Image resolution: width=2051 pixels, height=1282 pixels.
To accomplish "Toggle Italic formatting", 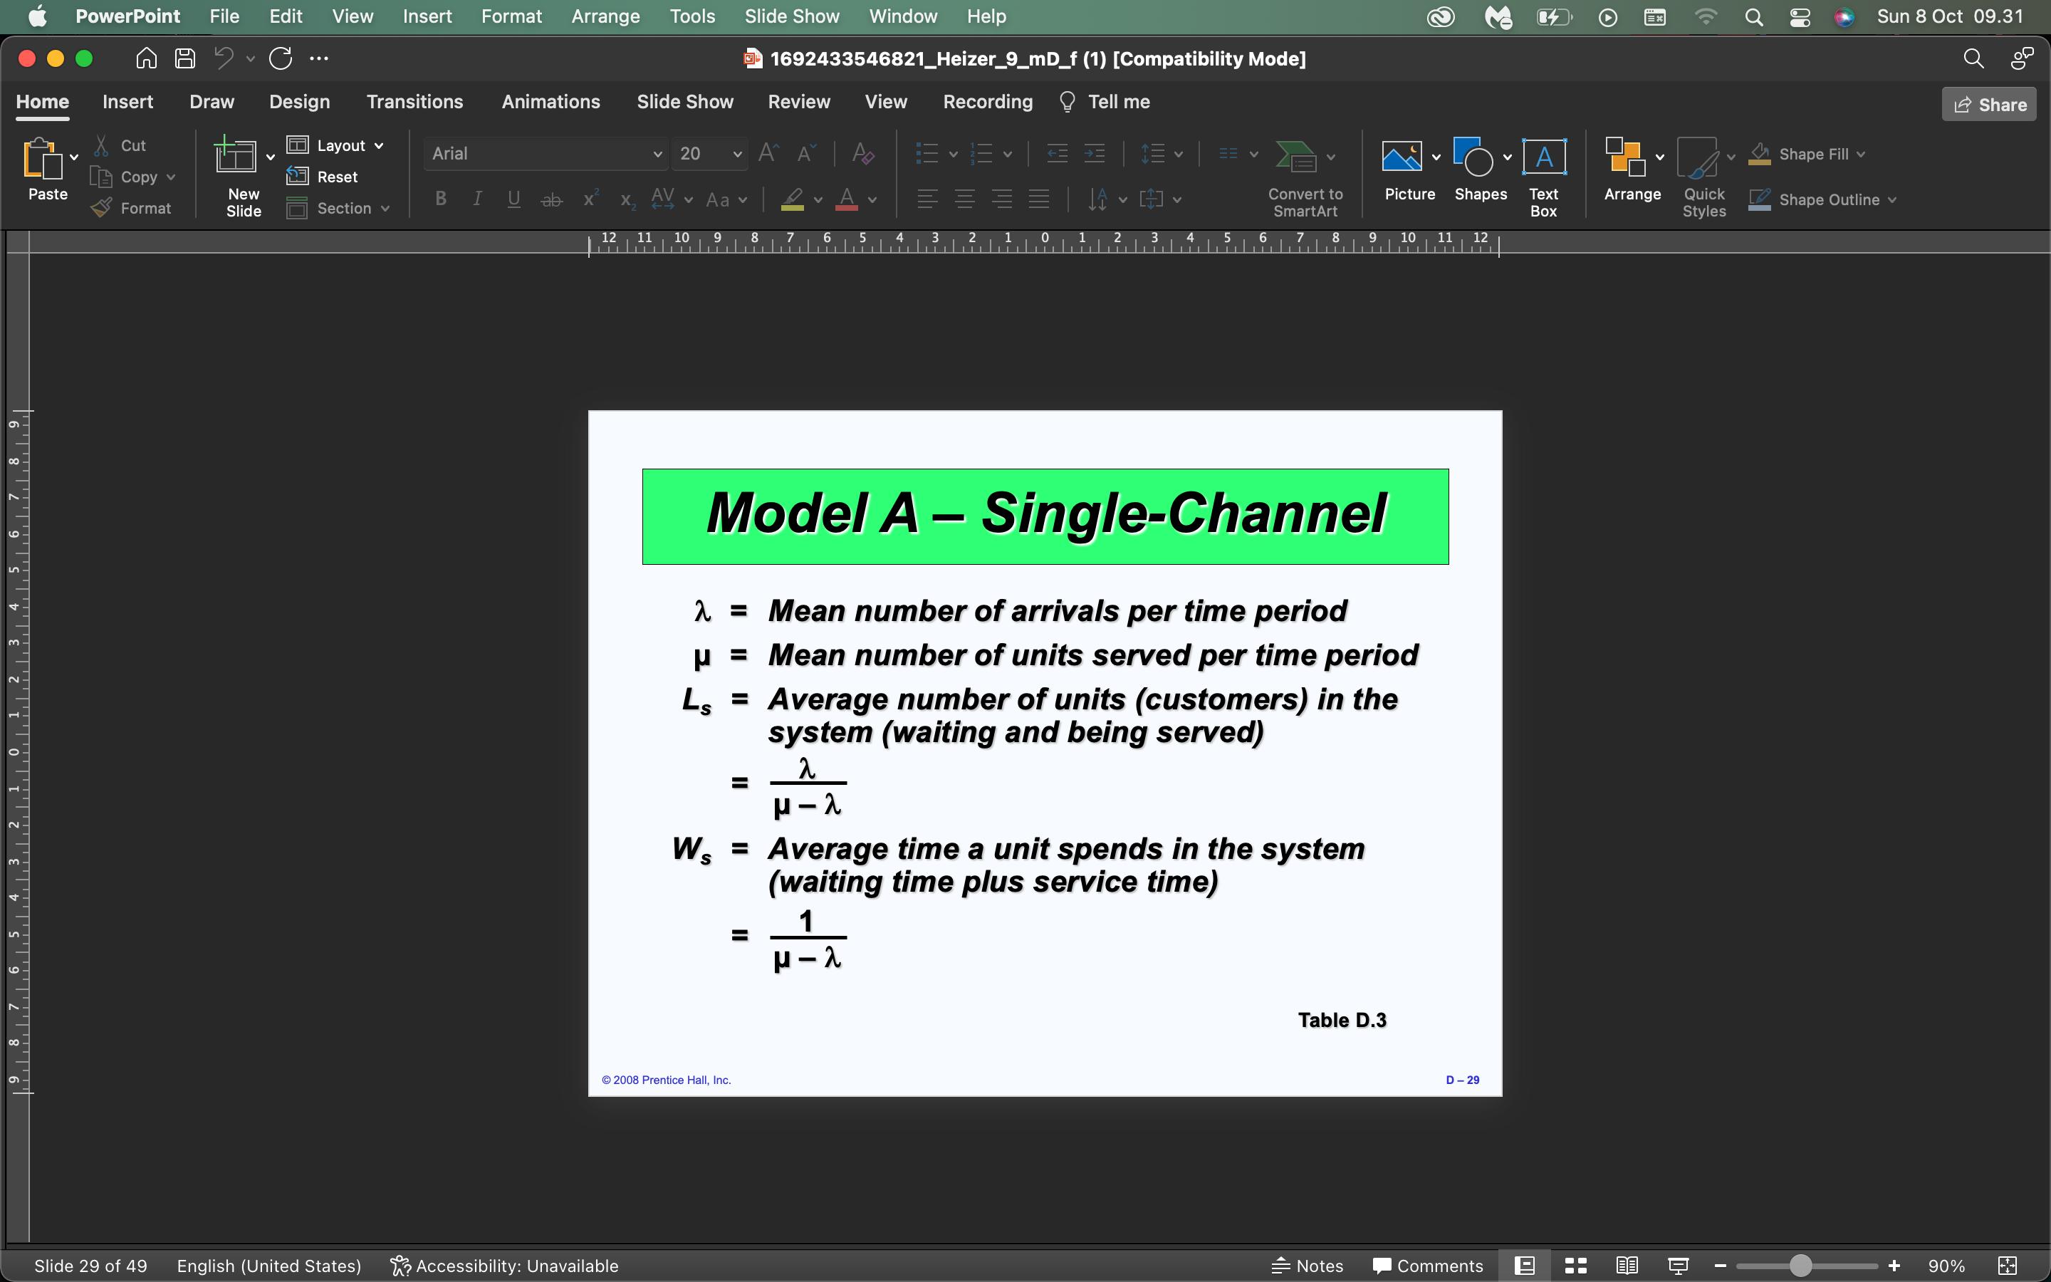I will tap(477, 199).
